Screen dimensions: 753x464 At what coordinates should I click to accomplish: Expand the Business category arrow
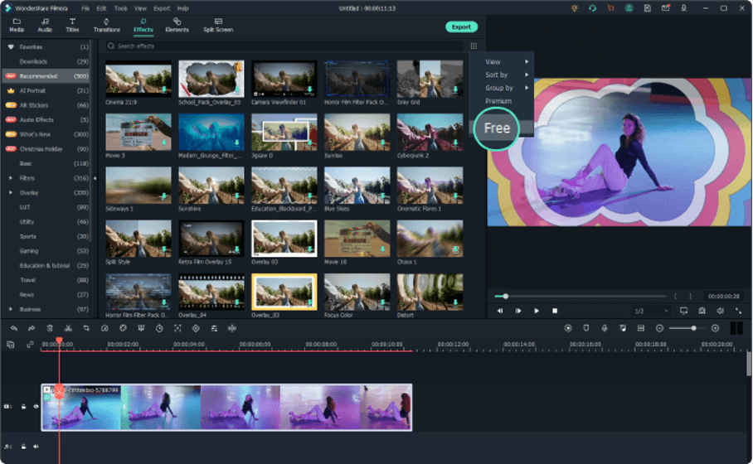(11, 309)
